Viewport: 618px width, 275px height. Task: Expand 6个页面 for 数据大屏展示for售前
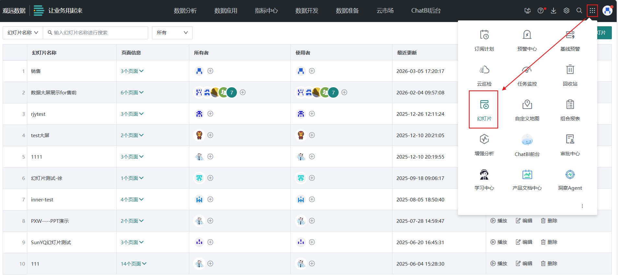pyautogui.click(x=132, y=92)
